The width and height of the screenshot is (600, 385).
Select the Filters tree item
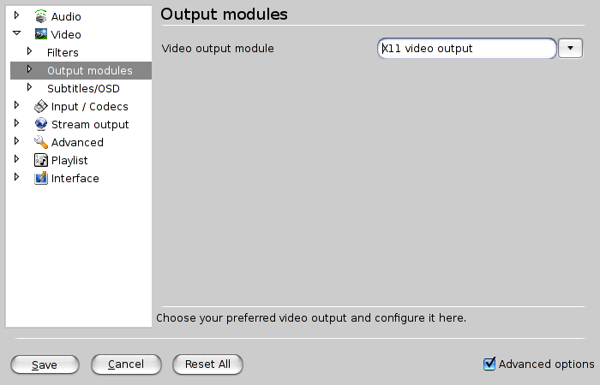click(63, 53)
